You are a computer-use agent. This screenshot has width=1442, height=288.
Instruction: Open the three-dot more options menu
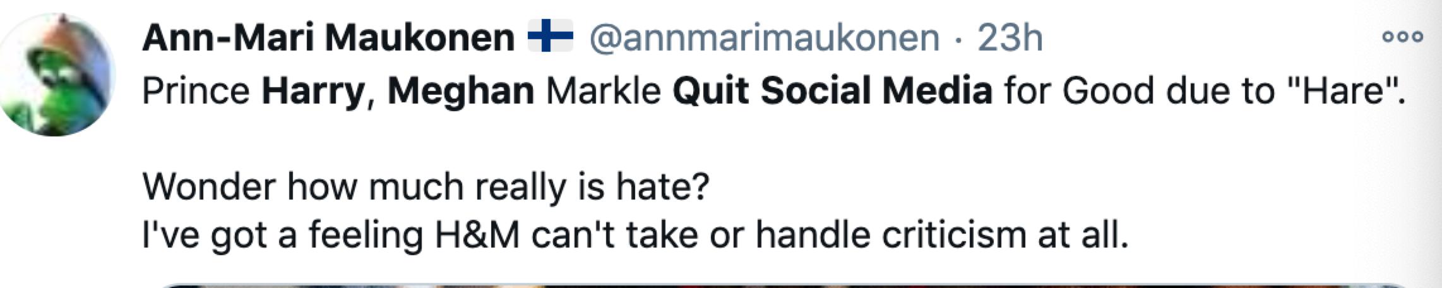click(x=1403, y=37)
